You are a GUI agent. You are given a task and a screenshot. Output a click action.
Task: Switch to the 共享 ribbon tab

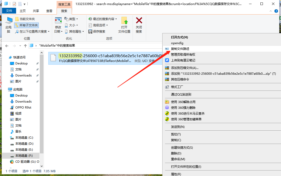point(35,11)
